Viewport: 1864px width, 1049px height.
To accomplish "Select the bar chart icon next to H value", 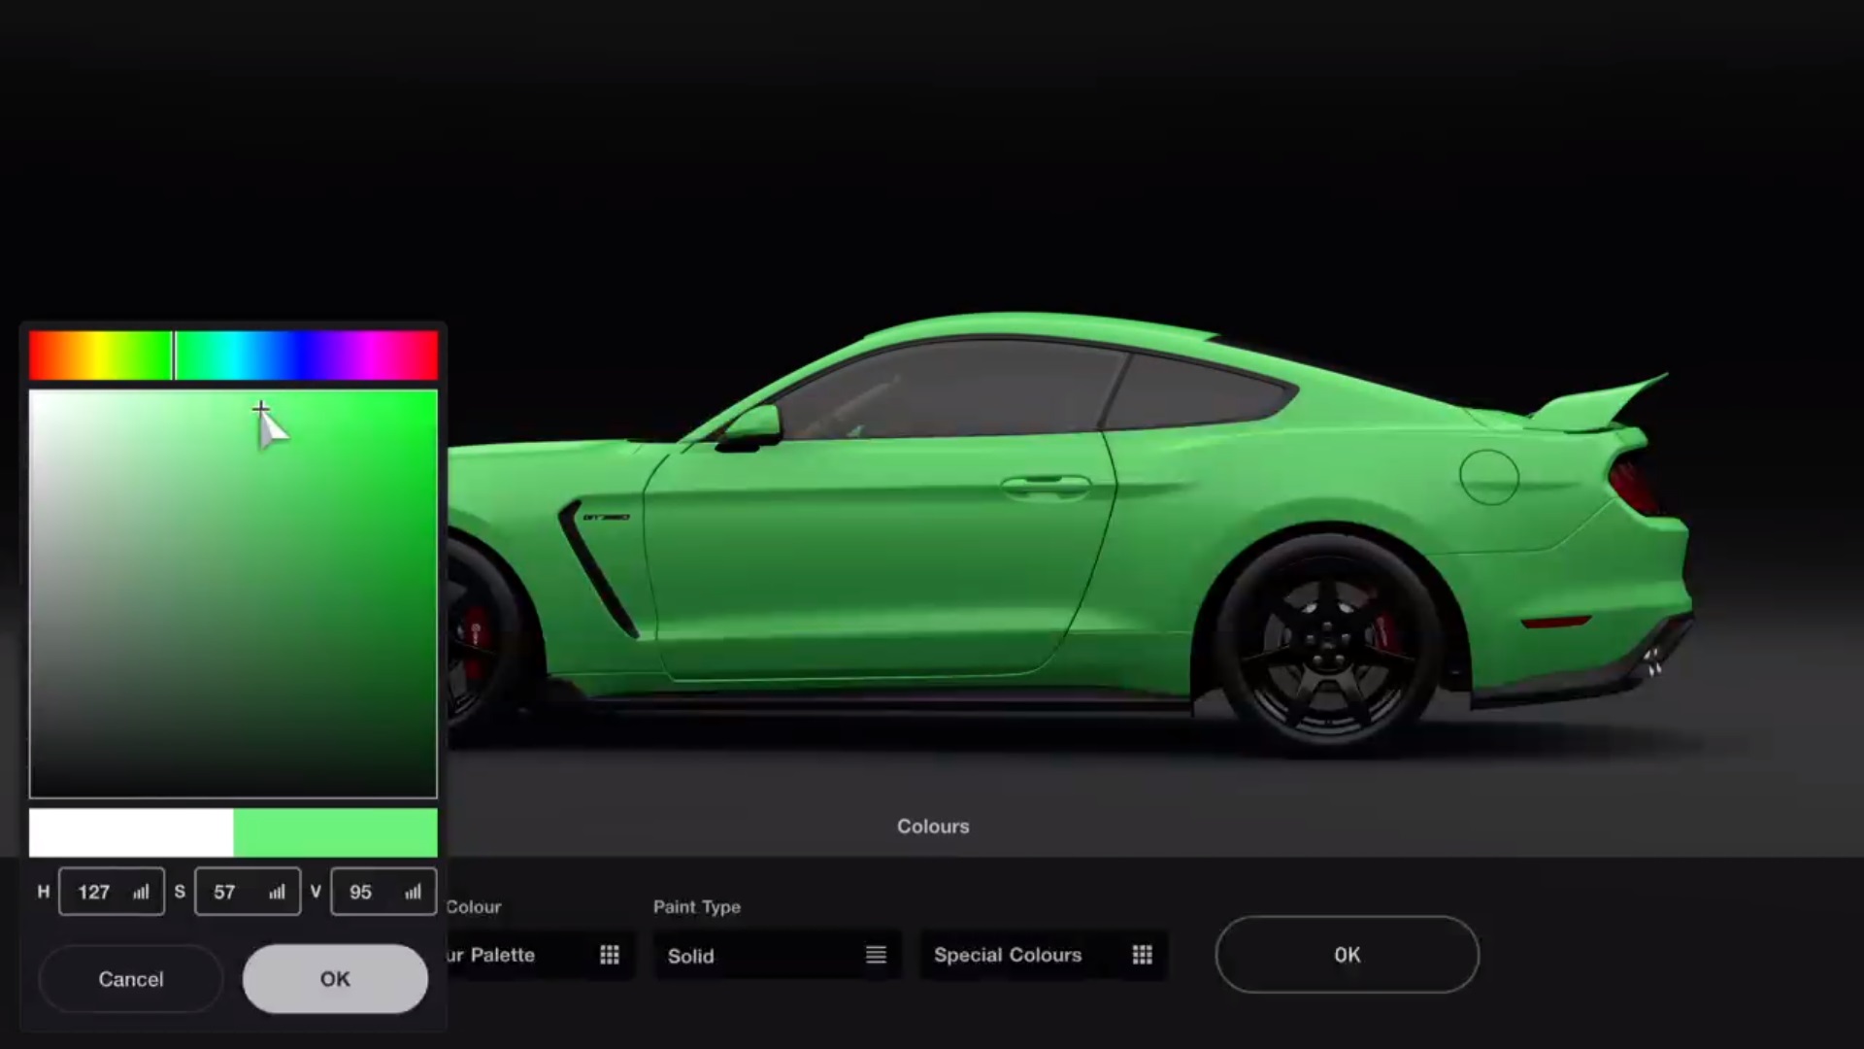I will pos(141,893).
